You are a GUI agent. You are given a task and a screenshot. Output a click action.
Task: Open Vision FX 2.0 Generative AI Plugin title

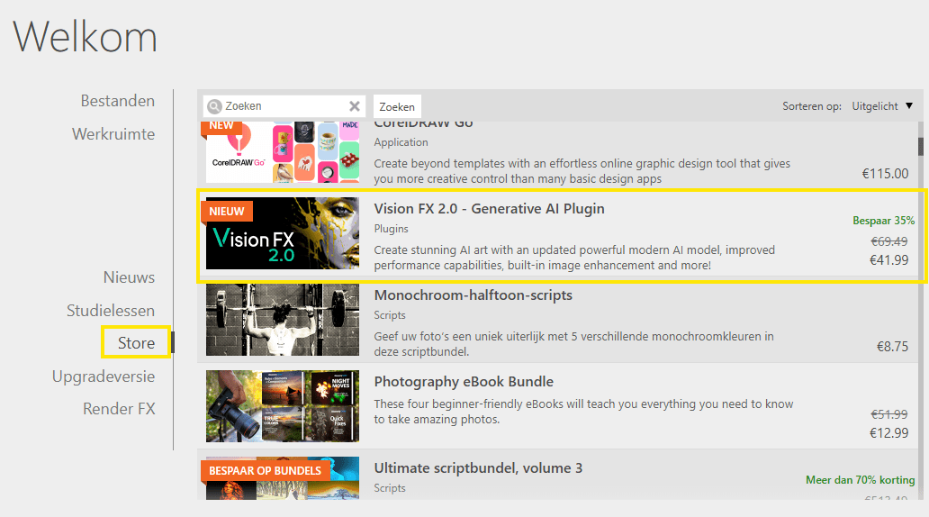489,209
